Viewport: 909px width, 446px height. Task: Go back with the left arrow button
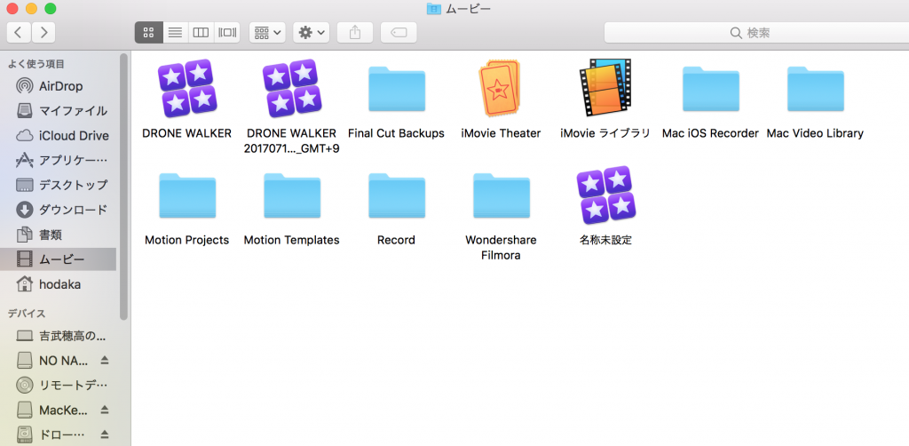[19, 33]
